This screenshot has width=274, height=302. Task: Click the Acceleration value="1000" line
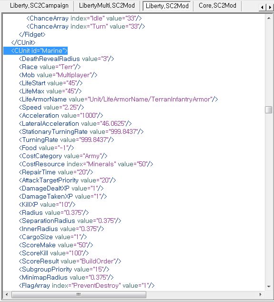point(61,115)
